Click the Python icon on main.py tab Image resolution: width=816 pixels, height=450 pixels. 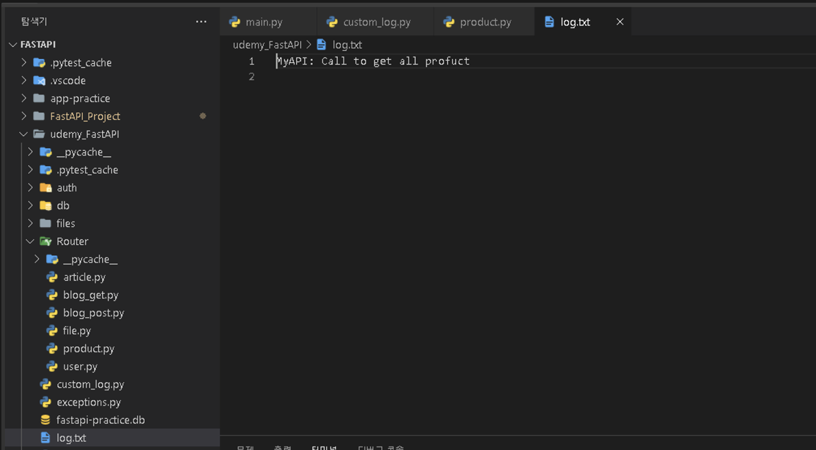click(235, 22)
